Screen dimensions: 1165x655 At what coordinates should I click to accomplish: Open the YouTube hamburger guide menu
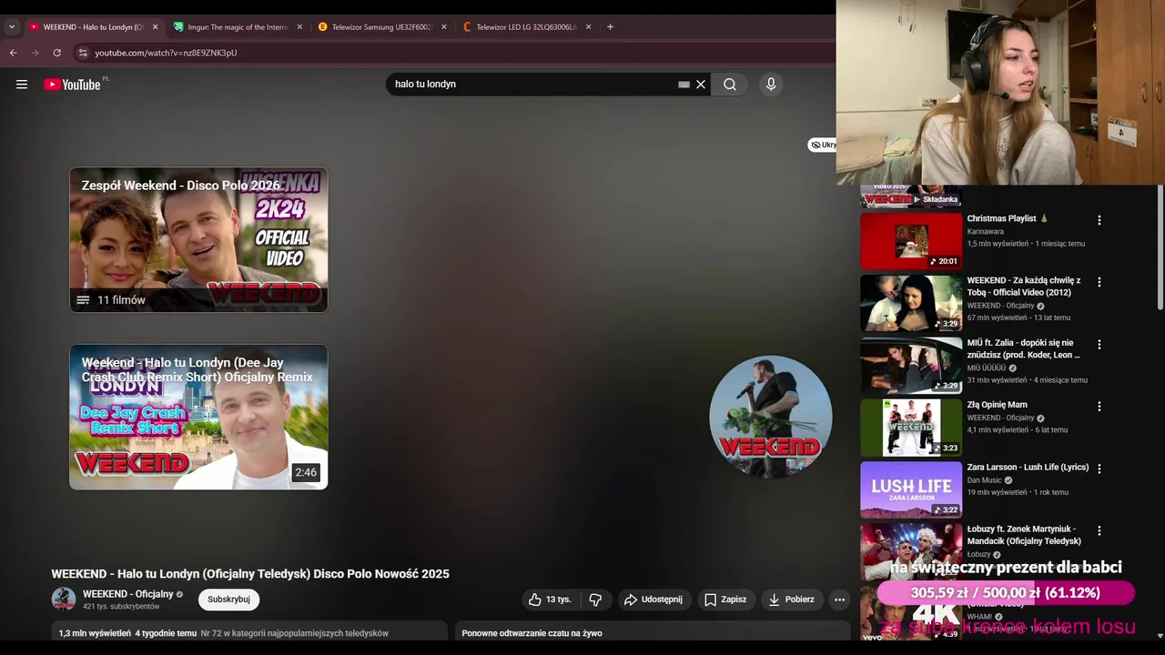pos(22,85)
